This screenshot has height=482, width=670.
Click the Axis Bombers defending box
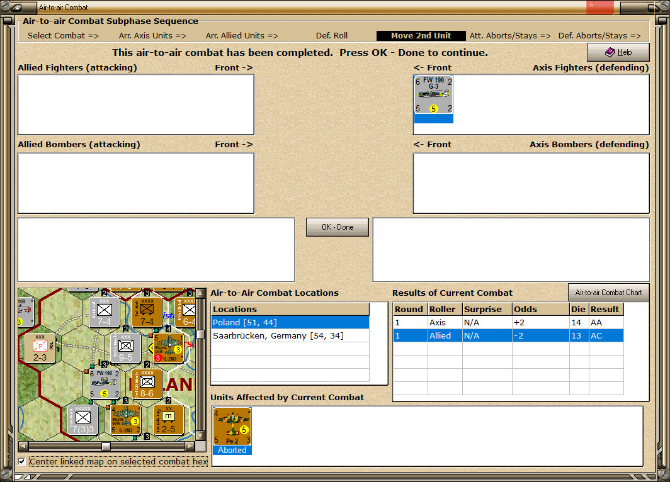[x=531, y=183]
